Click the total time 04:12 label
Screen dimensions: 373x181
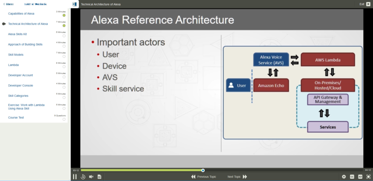(368, 170)
